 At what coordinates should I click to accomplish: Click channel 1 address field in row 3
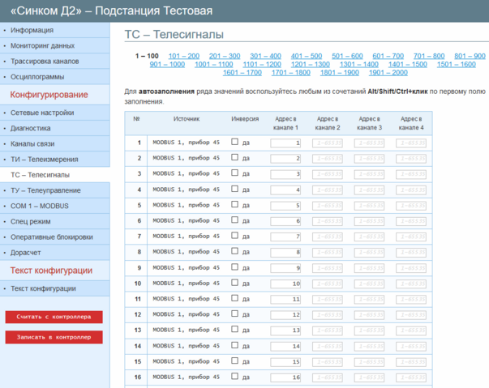tap(285, 174)
